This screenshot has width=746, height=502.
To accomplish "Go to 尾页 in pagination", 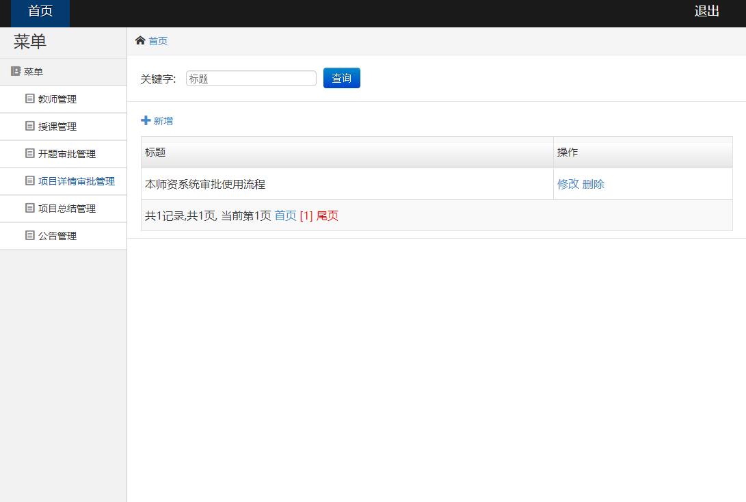I will click(327, 215).
